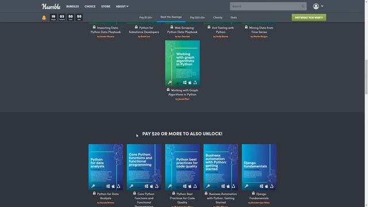This screenshot has height=207, width=368.
Task: Click Apple icon on Business automation with Python cover
Action: pos(228,186)
